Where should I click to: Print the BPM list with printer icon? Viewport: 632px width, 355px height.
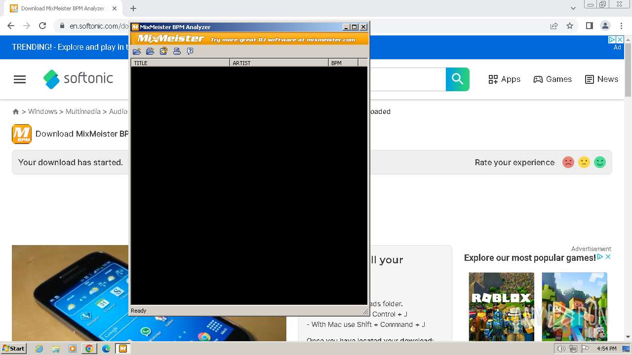coord(177,51)
